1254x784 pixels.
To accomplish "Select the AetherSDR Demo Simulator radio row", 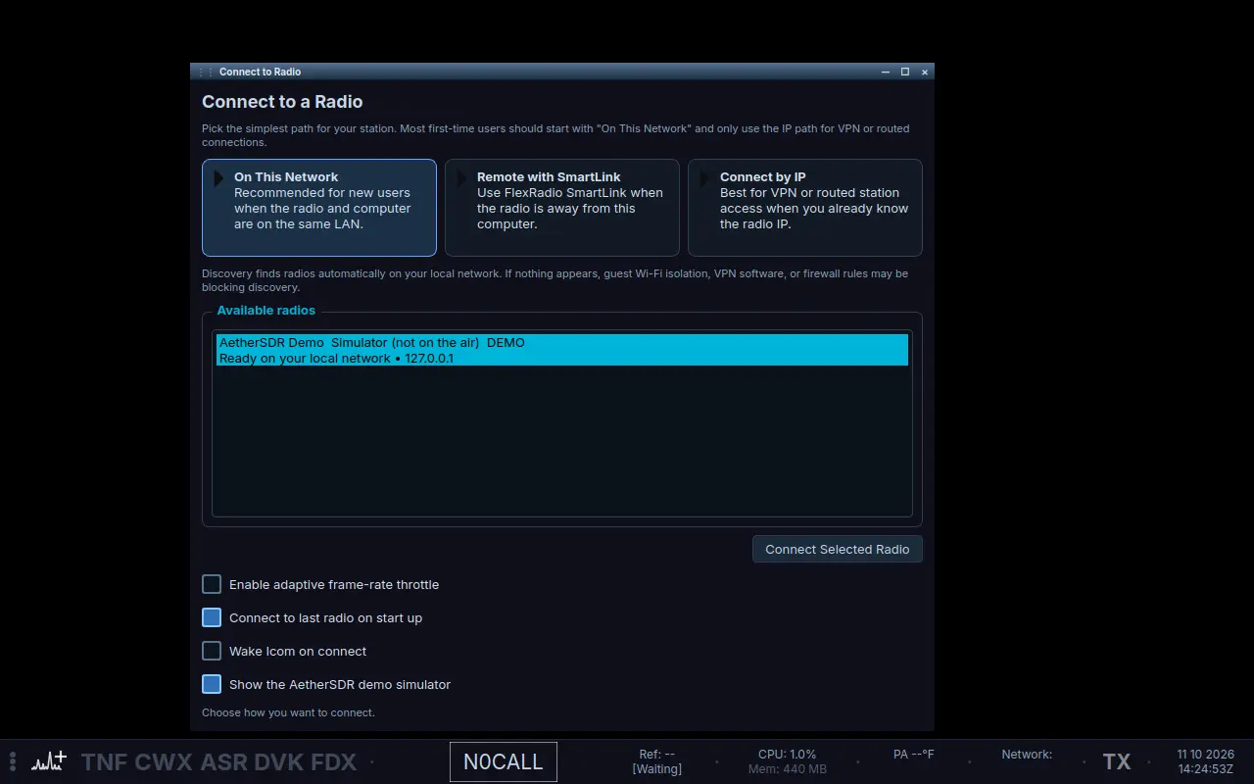I will (562, 350).
